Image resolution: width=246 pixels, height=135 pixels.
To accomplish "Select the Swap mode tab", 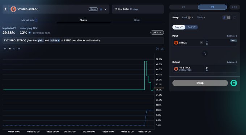I will (175, 18).
